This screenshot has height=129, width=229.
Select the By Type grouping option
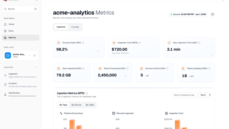(63, 105)
